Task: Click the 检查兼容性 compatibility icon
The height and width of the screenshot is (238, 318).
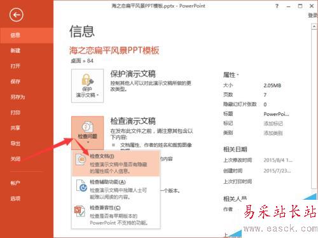Action: [x=79, y=211]
